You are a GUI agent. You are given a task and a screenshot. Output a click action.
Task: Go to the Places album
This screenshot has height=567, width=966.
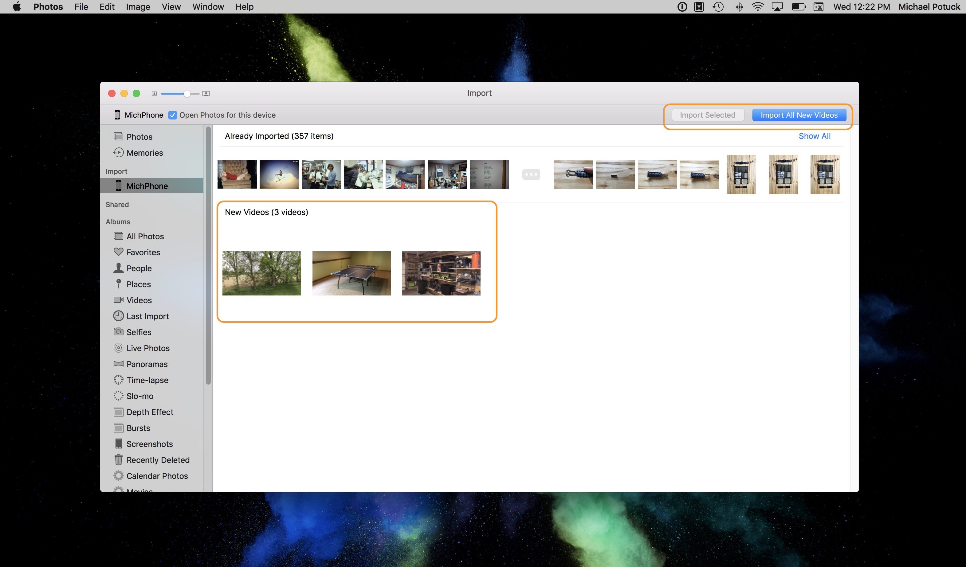pyautogui.click(x=138, y=284)
